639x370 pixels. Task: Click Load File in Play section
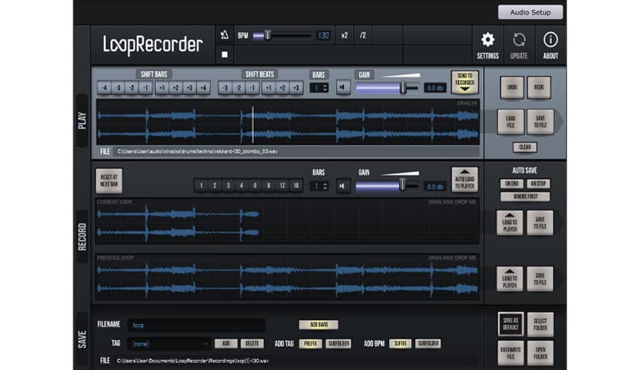click(511, 122)
